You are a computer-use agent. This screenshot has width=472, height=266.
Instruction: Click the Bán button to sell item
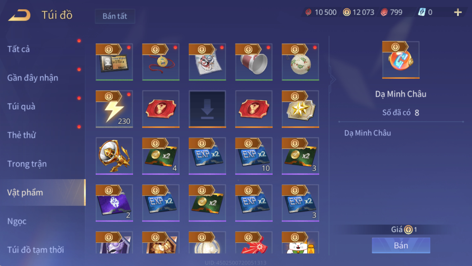pos(401,245)
